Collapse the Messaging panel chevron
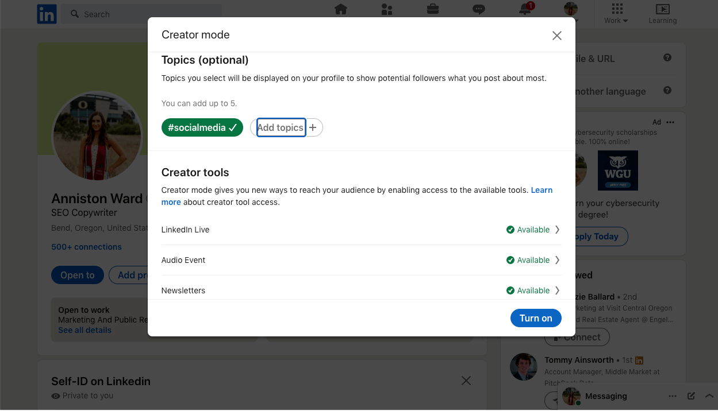Screen dimensions: 718x411 point(709,396)
